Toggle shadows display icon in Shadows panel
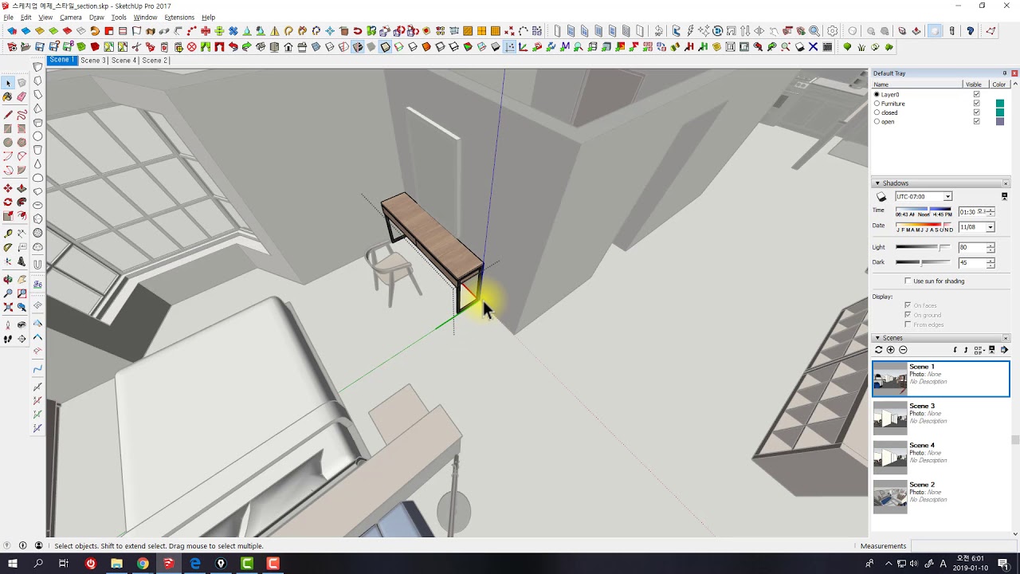Viewport: 1020px width, 574px height. (x=881, y=197)
